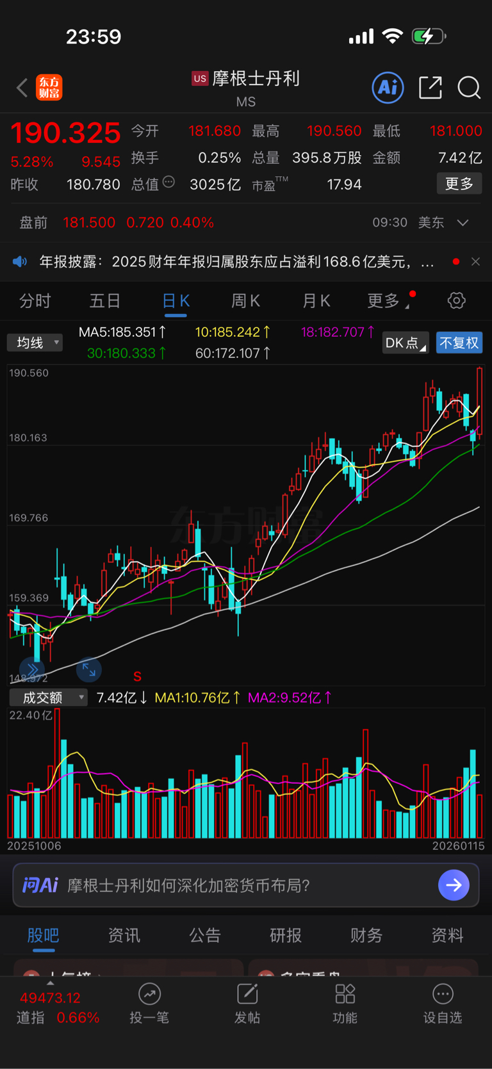Tap the share export icon
This screenshot has width=492, height=1069.
click(430, 87)
